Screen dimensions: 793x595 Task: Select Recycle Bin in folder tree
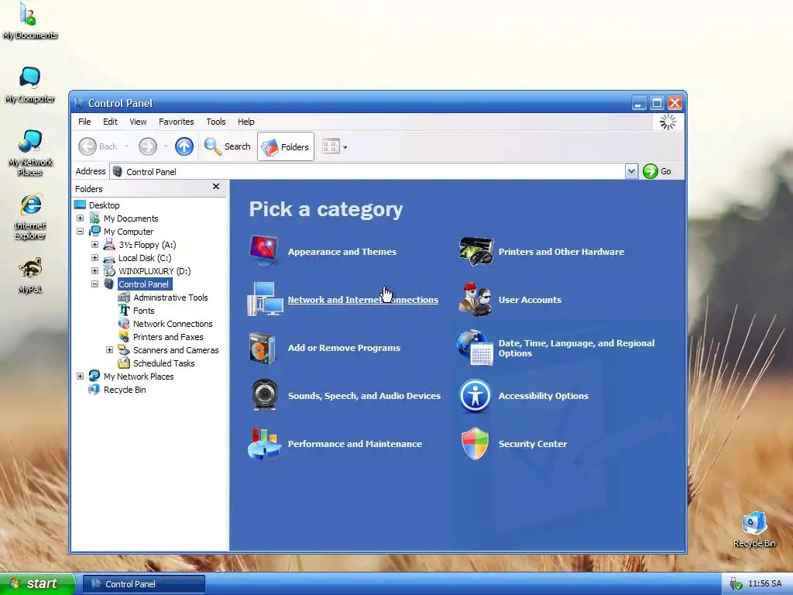tap(125, 390)
